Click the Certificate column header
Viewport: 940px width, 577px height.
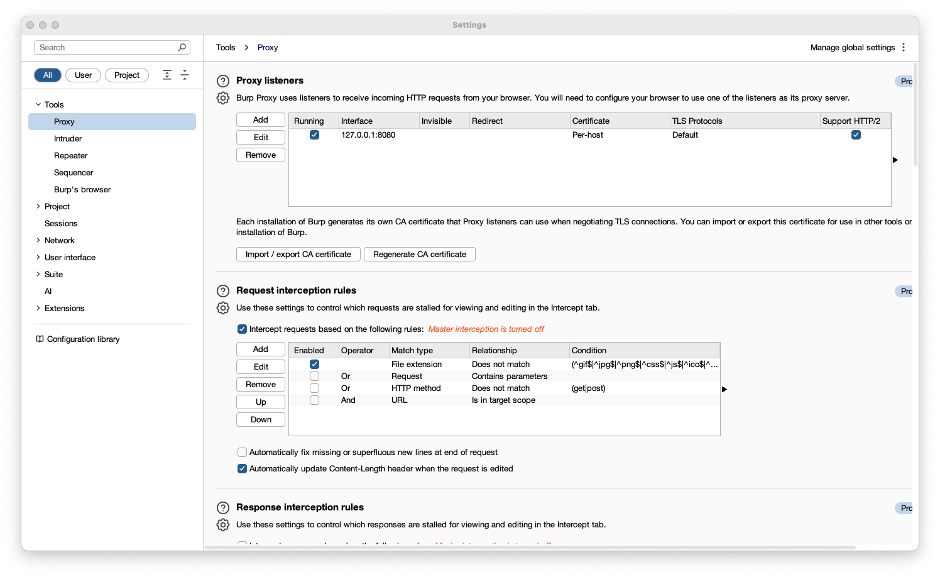coord(620,121)
